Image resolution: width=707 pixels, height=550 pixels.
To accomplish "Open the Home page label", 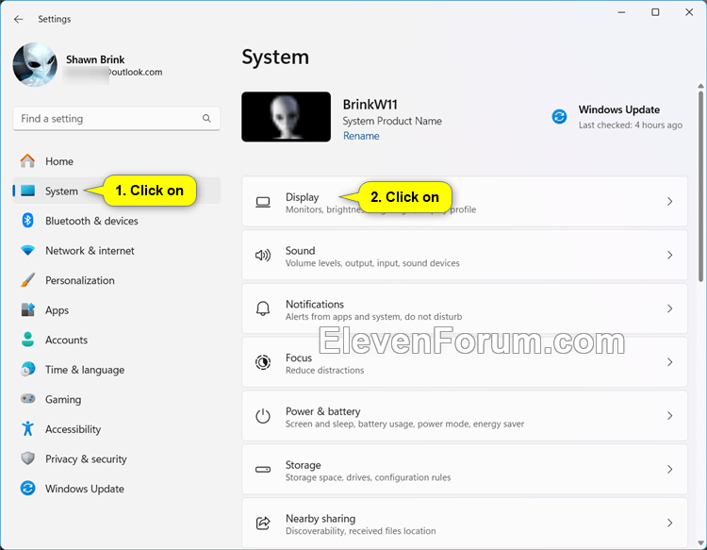I will (59, 161).
